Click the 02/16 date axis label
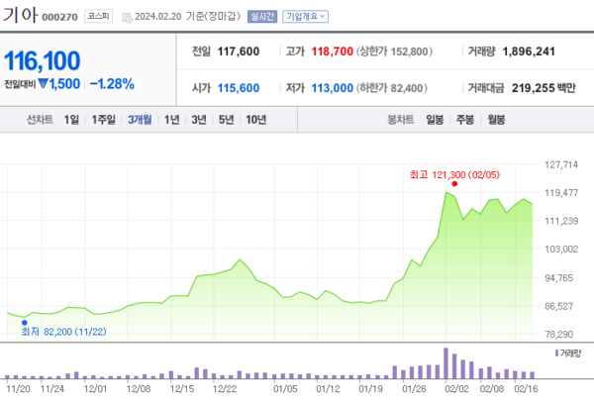Image resolution: width=594 pixels, height=405 pixels. point(526,389)
